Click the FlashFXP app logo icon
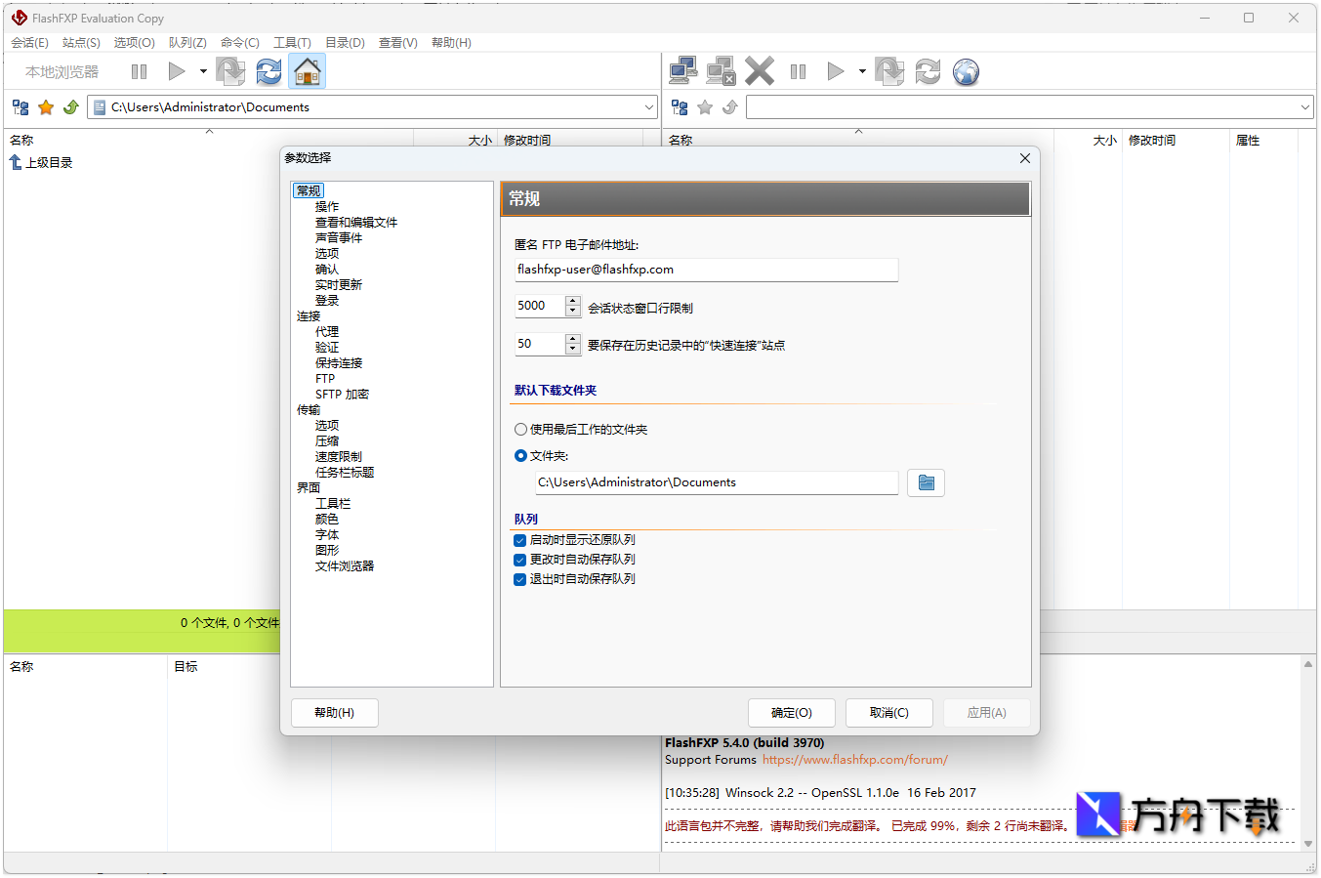This screenshot has height=878, width=1321. [x=19, y=18]
